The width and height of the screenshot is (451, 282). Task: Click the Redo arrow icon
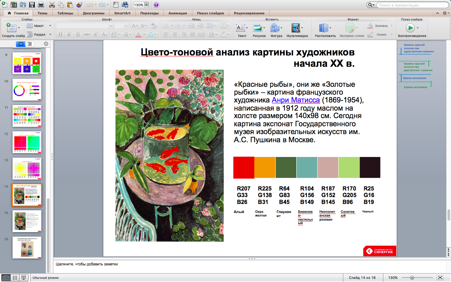click(x=102, y=5)
